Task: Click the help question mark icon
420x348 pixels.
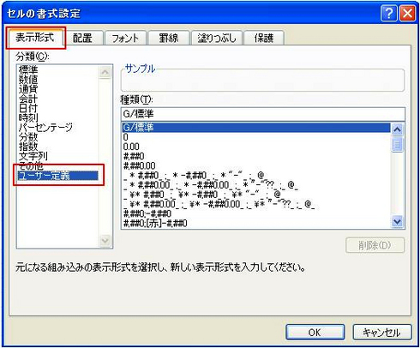Action: click(388, 13)
